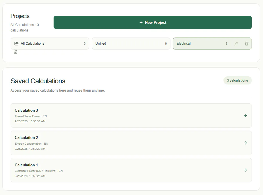Open Calculation 1 using its arrow icon
The width and height of the screenshot is (263, 195).
[245, 170]
